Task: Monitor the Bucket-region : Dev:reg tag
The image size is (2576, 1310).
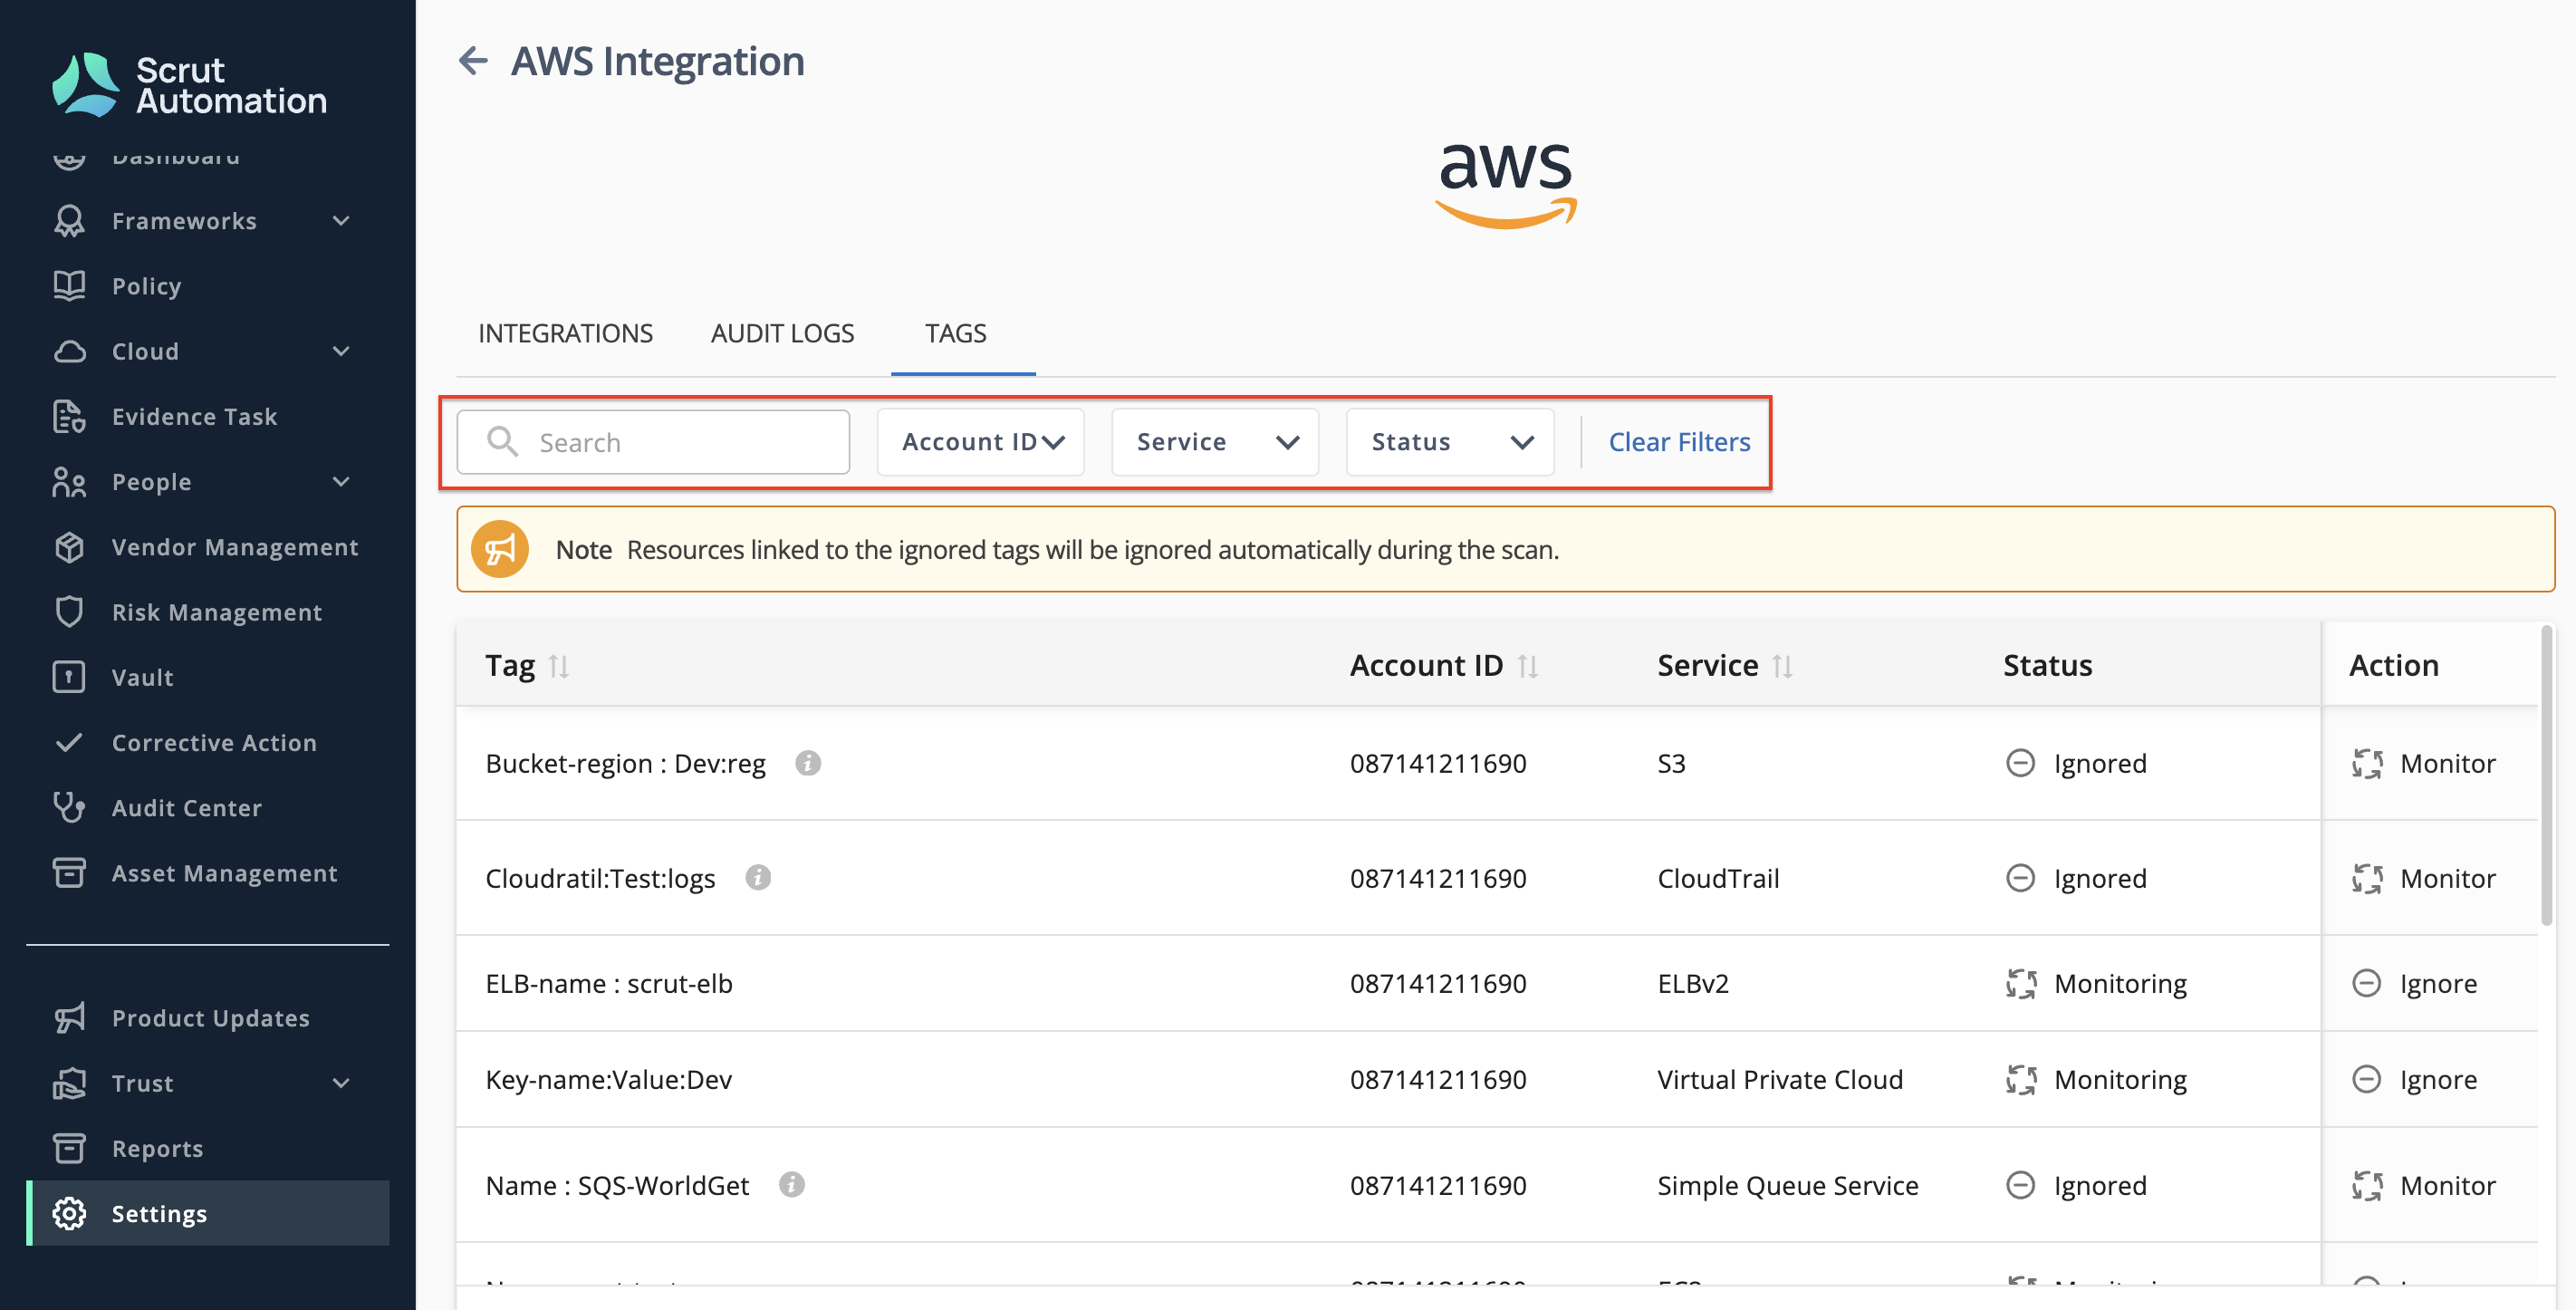Action: [2424, 763]
